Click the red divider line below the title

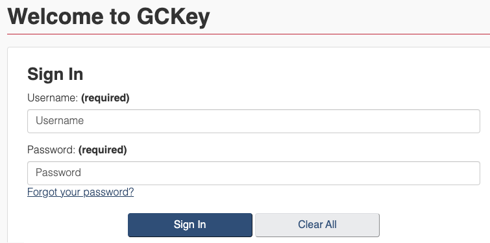[x=249, y=34]
